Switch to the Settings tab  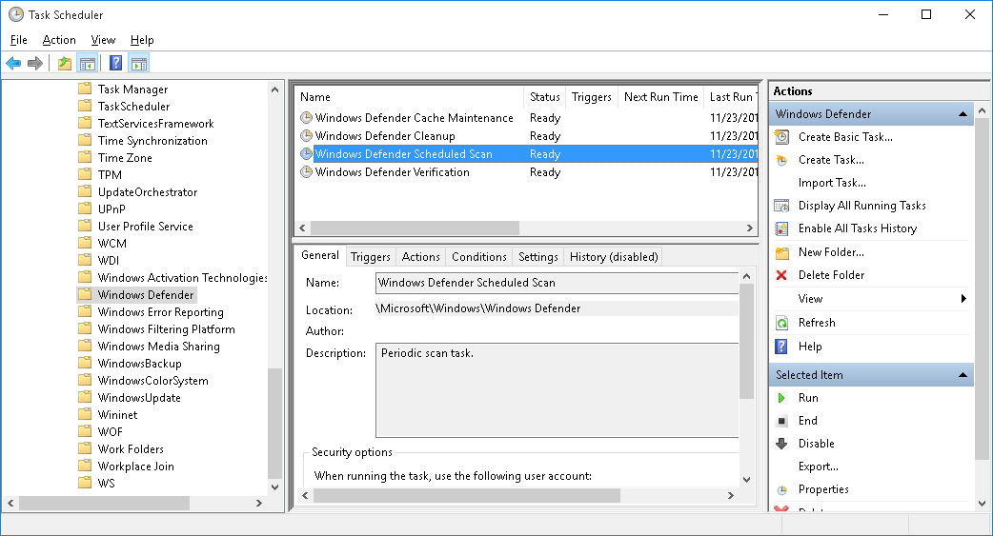tap(537, 257)
